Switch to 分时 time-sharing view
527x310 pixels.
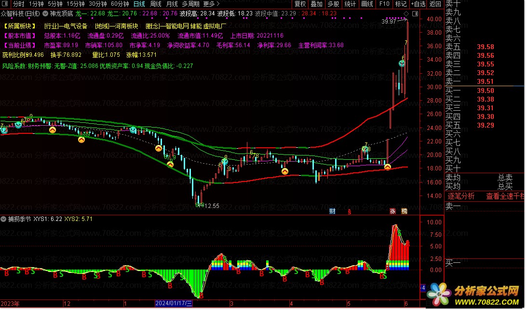click(x=18, y=4)
